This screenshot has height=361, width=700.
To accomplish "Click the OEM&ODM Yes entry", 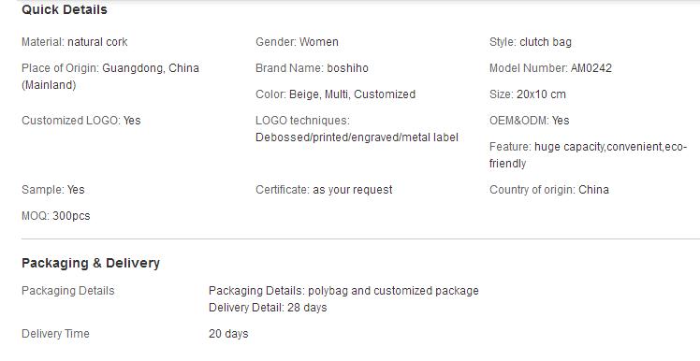I will [529, 121].
